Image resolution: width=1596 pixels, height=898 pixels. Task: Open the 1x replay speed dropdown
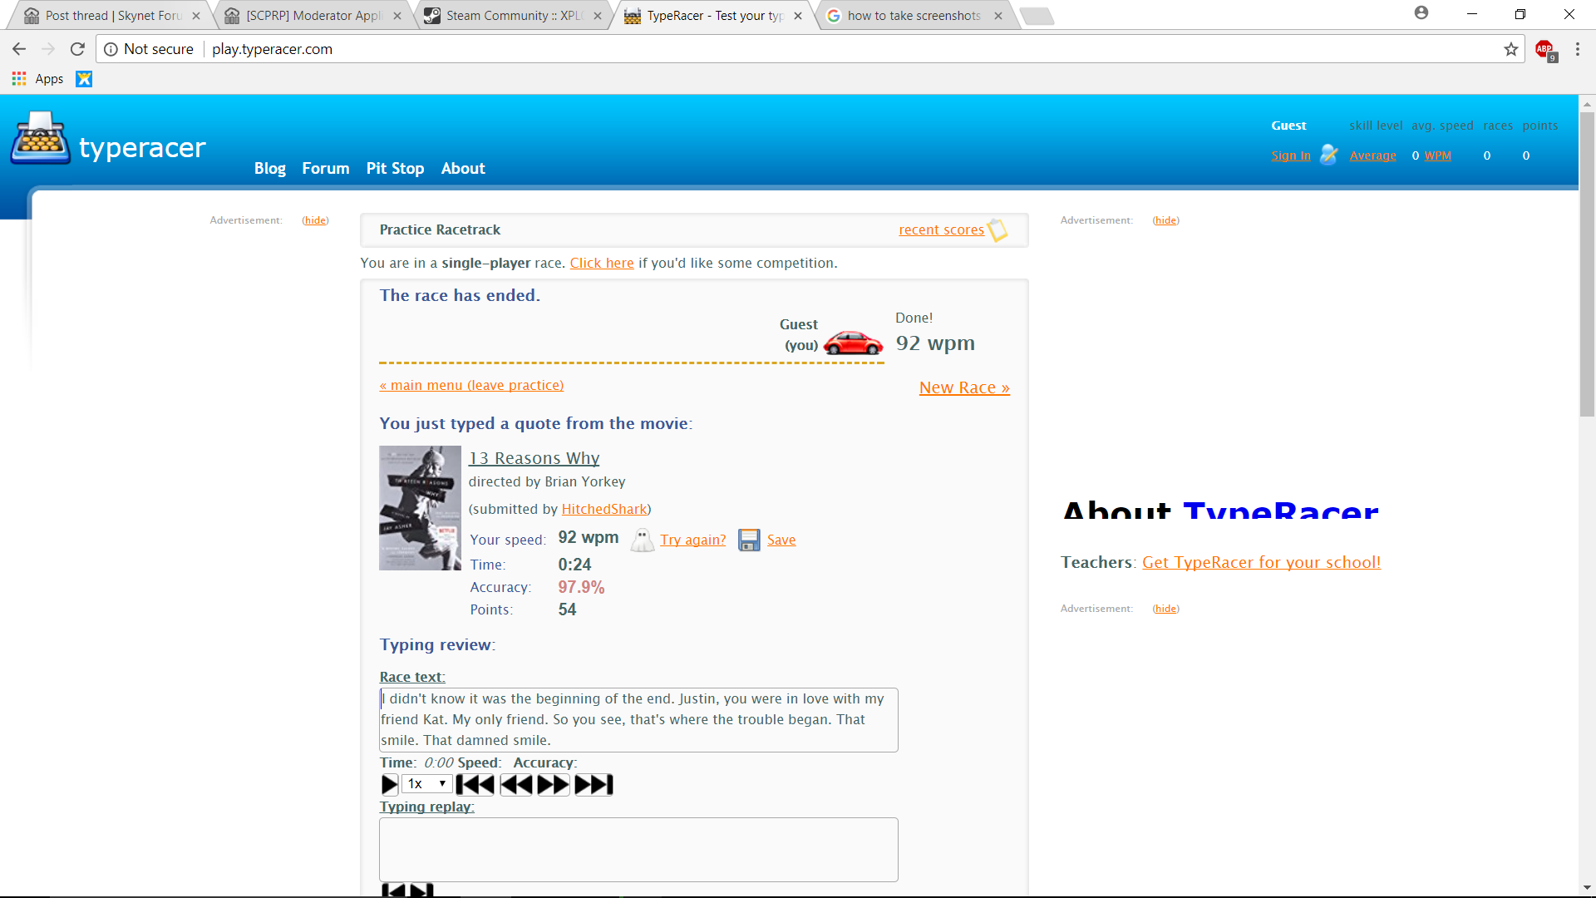coord(426,784)
